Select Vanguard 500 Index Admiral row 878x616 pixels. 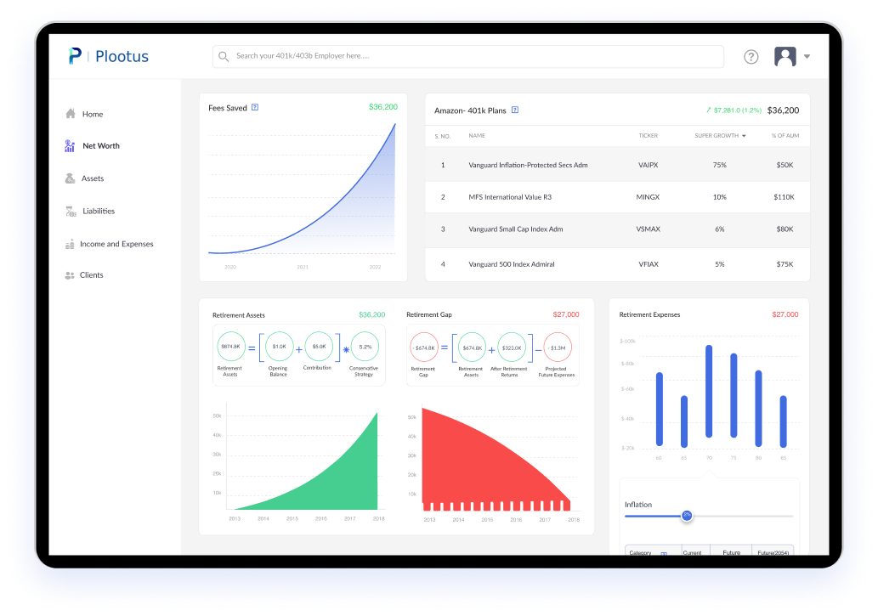(617, 264)
